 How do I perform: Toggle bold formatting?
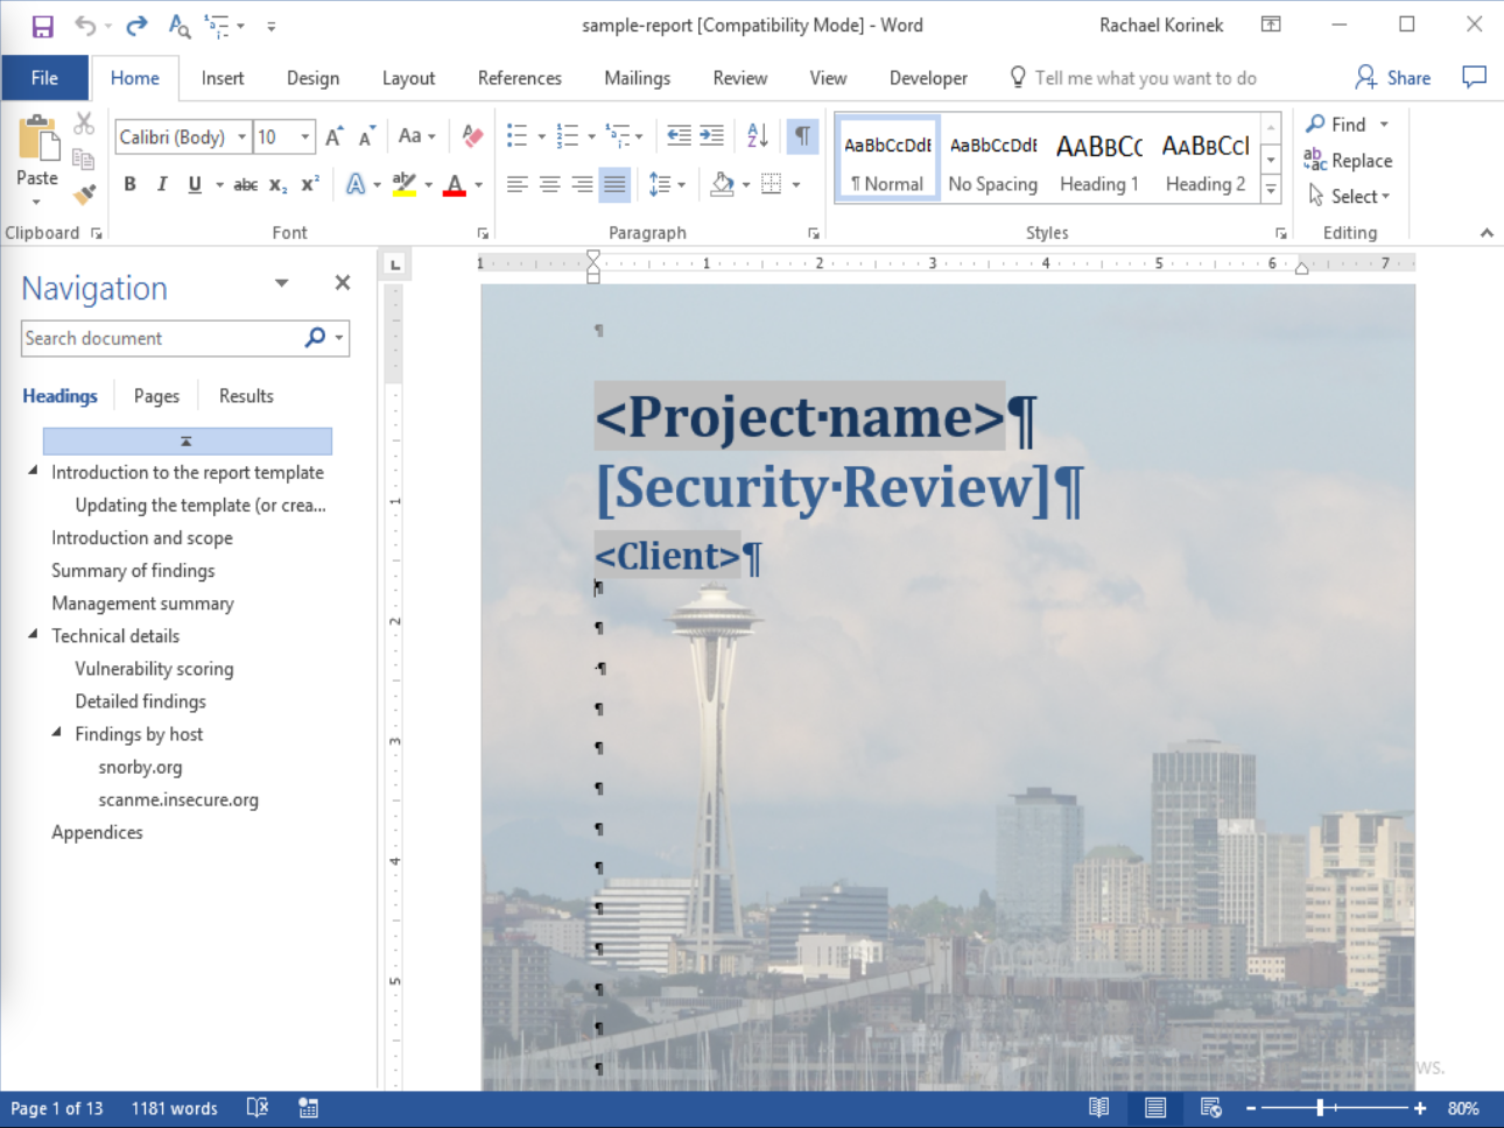coord(130,184)
